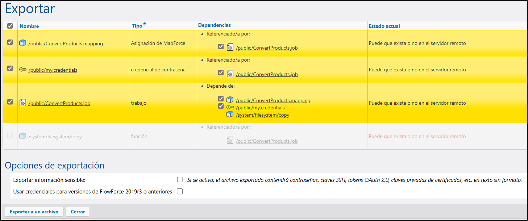The image size is (528, 221).
Task: Collapse Referenciado/a por in ConvertProducts.mapping row
Action: point(202,34)
